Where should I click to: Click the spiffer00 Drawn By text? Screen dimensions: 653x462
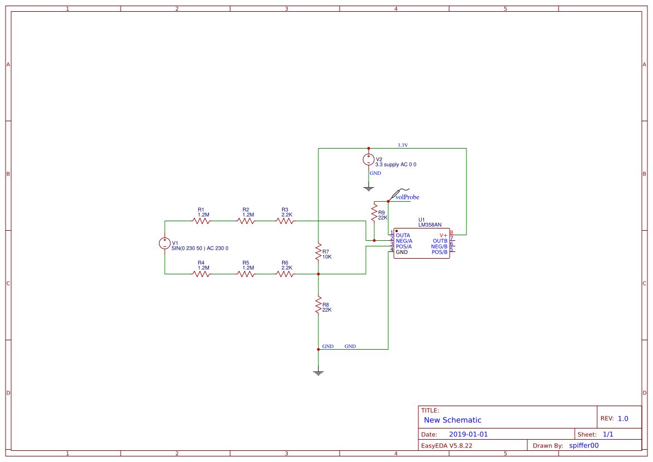583,445
